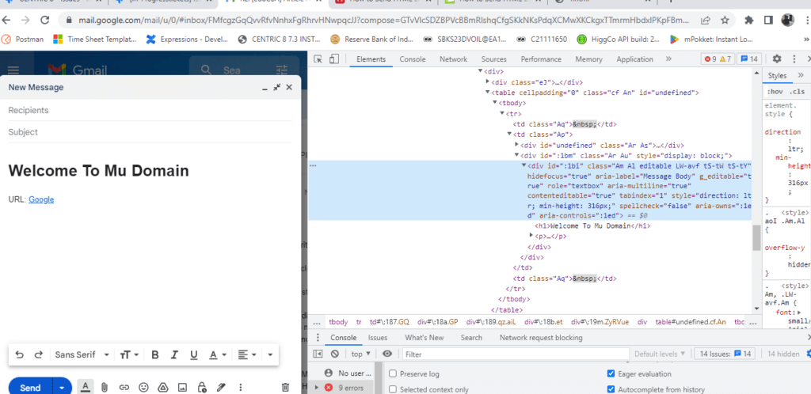Open more formatting options dropdown arrow
Viewport: 811px width, 394px height.
click(x=270, y=354)
